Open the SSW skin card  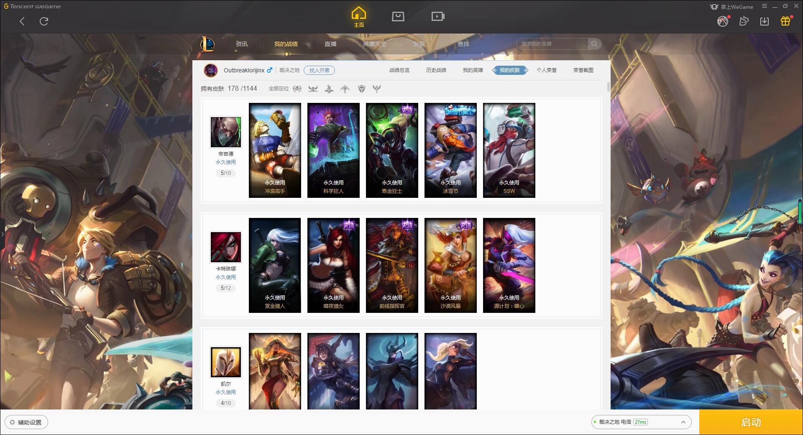click(x=509, y=150)
